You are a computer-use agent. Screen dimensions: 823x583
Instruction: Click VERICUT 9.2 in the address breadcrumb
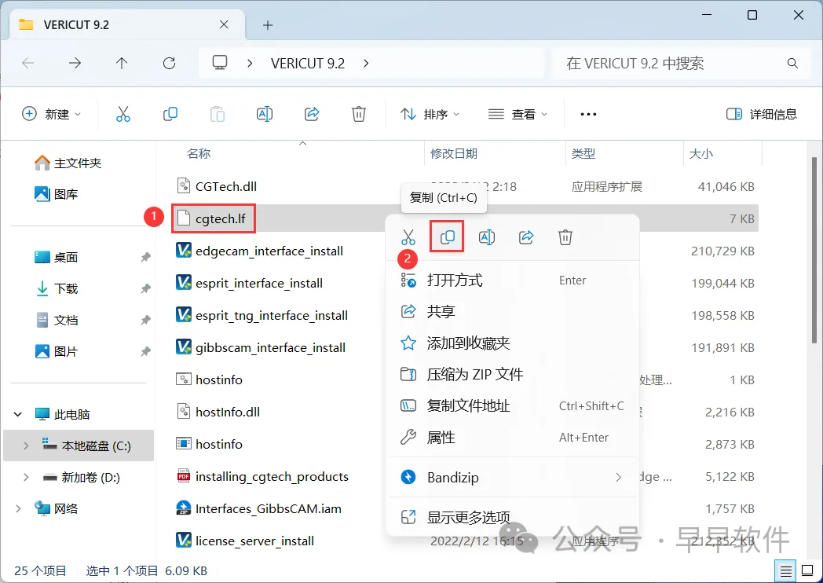308,64
